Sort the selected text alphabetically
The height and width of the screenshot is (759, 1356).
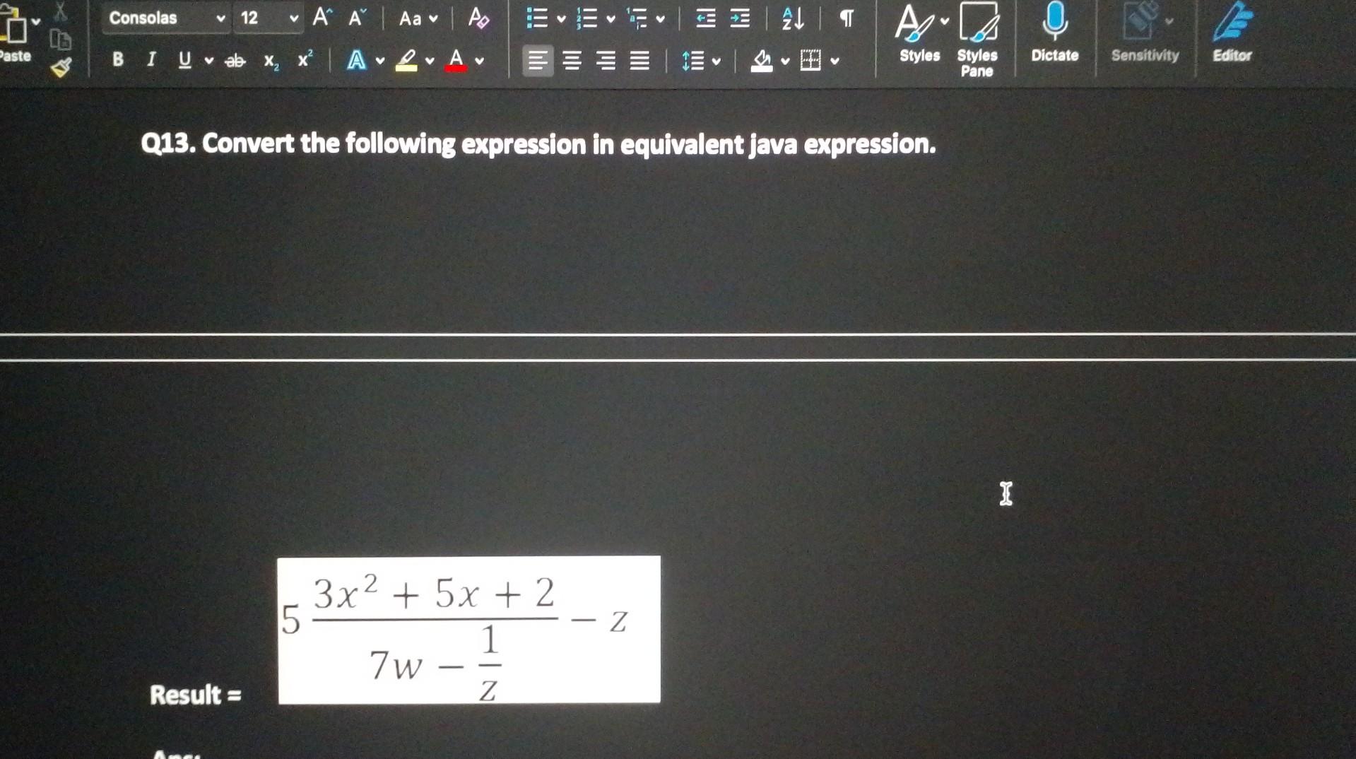pos(793,20)
